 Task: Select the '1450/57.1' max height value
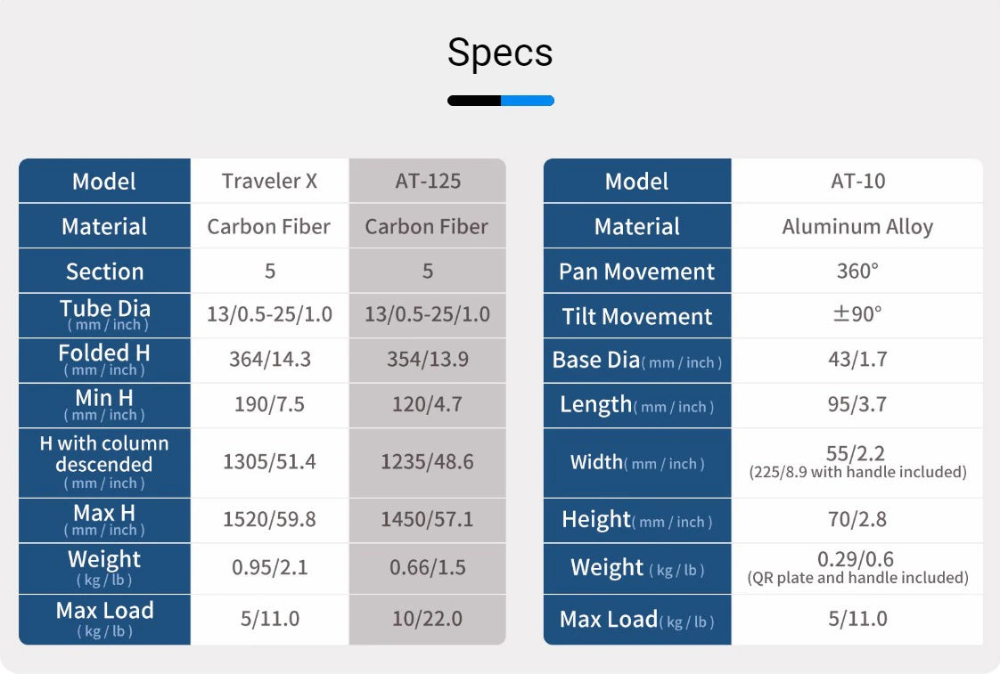pos(427,519)
